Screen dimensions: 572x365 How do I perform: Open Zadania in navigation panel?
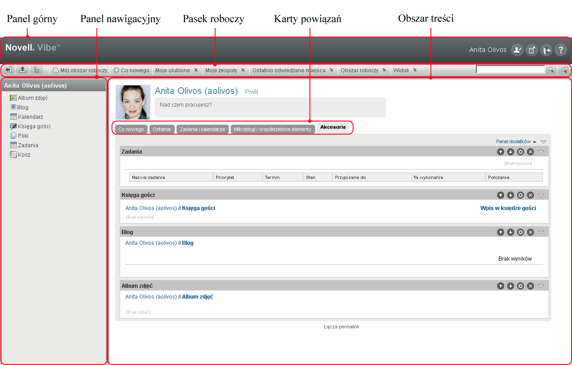[x=24, y=145]
